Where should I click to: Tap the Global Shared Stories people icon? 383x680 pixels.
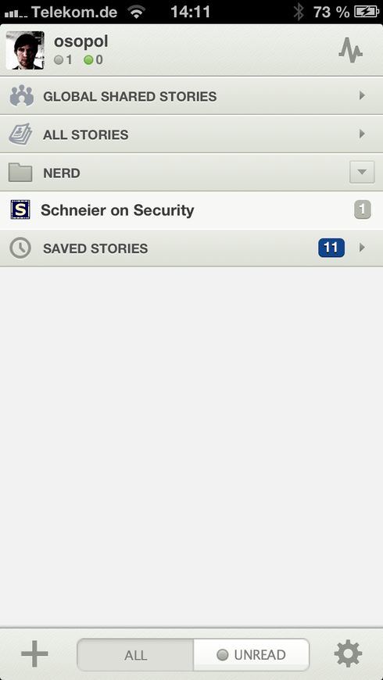point(22,96)
